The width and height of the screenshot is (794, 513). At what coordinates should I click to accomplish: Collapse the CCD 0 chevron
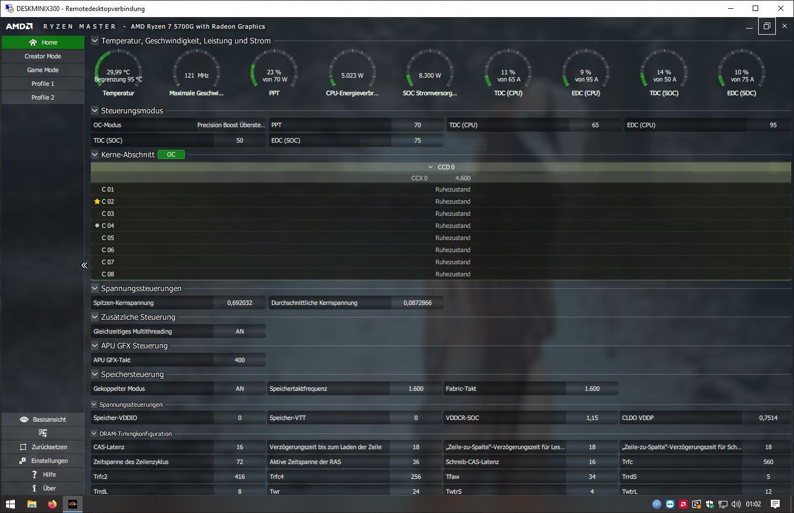pos(431,167)
